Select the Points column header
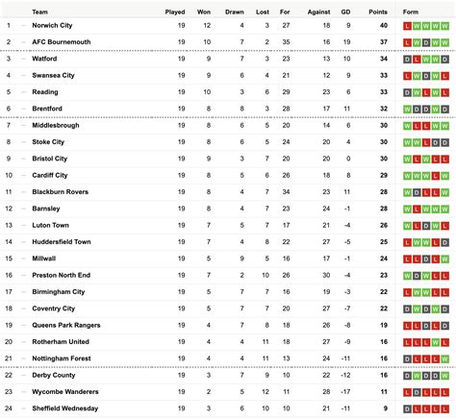 (x=378, y=12)
